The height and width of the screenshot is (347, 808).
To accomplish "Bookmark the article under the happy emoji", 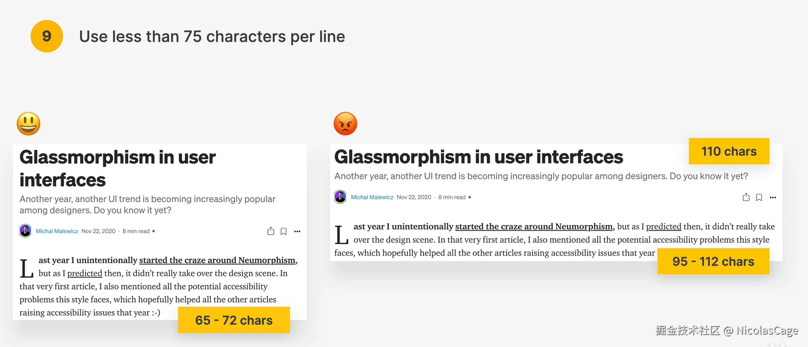I will tap(283, 232).
